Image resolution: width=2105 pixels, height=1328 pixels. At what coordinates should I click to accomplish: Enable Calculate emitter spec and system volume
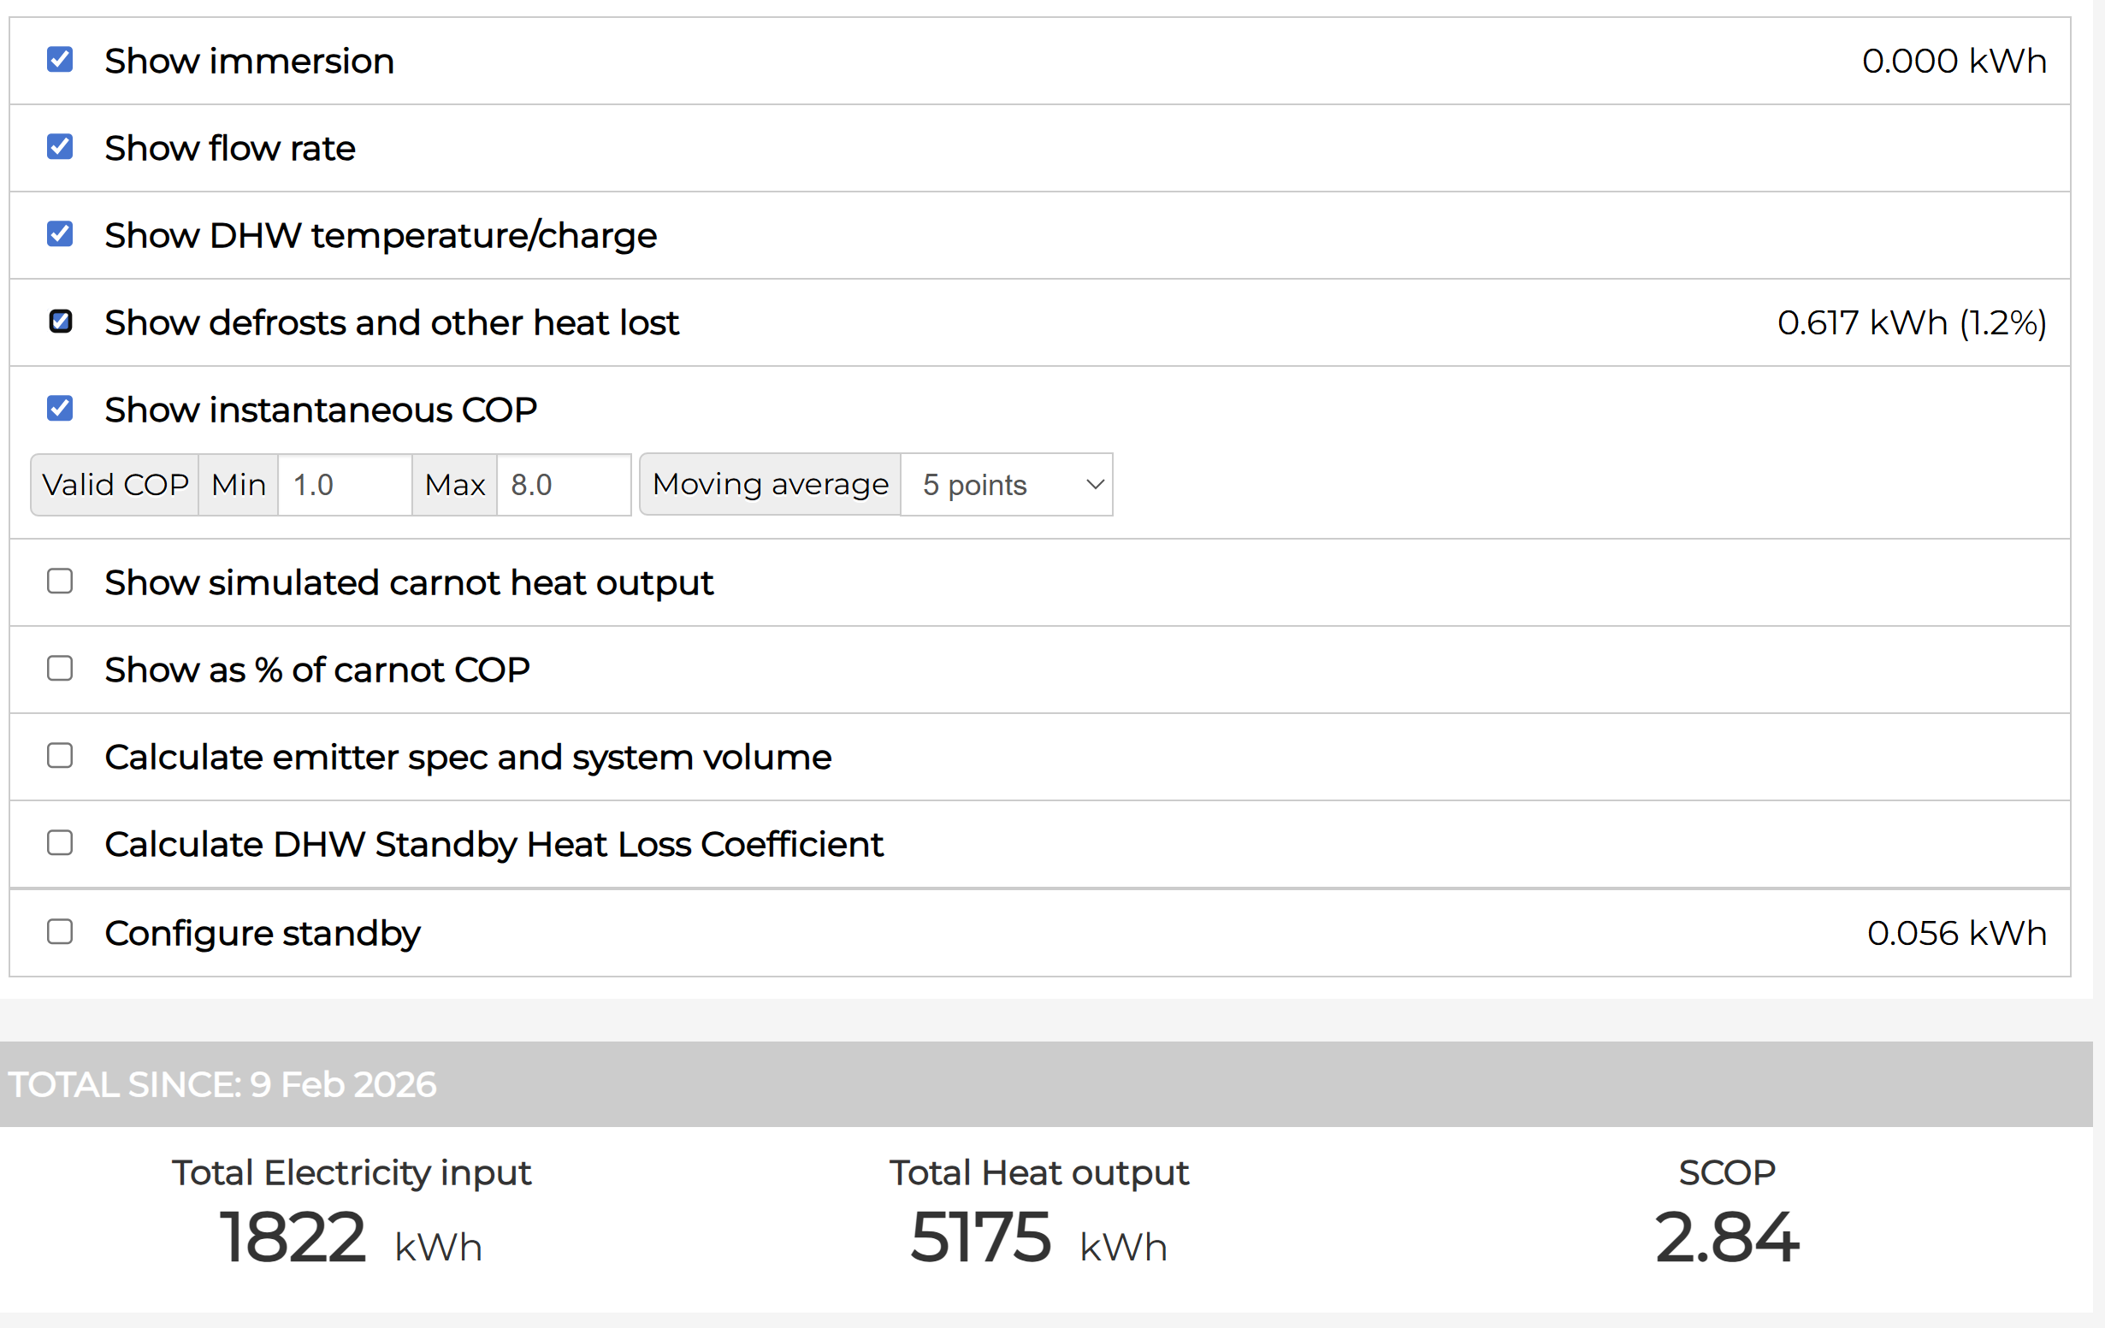[59, 756]
